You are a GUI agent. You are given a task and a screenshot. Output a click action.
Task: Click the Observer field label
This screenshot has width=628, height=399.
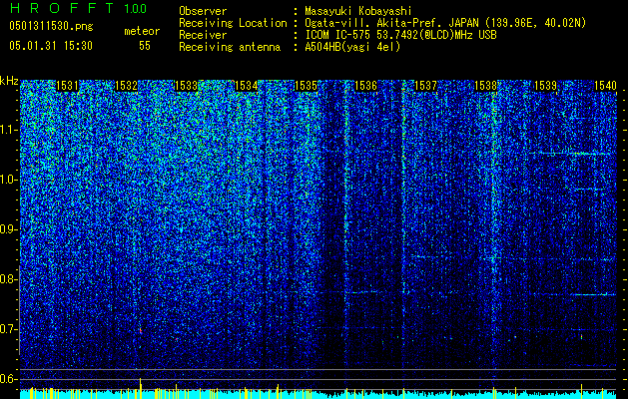point(203,11)
